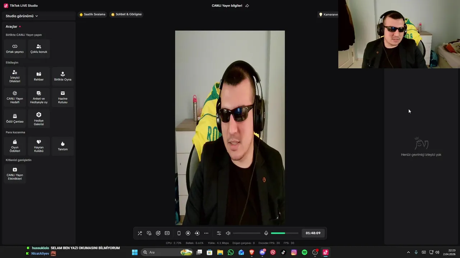The image size is (460, 258).
Task: Open the Saatlik Sıralama tab
Action: click(92, 14)
